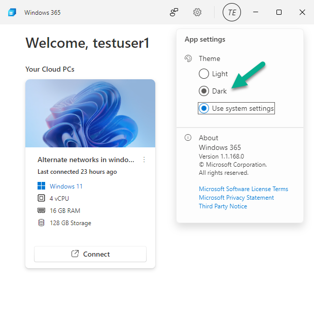Select the Dark theme radio button
Image resolution: width=314 pixels, height=312 pixels.
click(x=204, y=91)
